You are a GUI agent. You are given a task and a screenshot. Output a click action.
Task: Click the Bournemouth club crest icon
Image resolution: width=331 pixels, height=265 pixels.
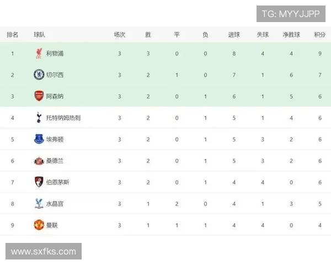coord(39,182)
